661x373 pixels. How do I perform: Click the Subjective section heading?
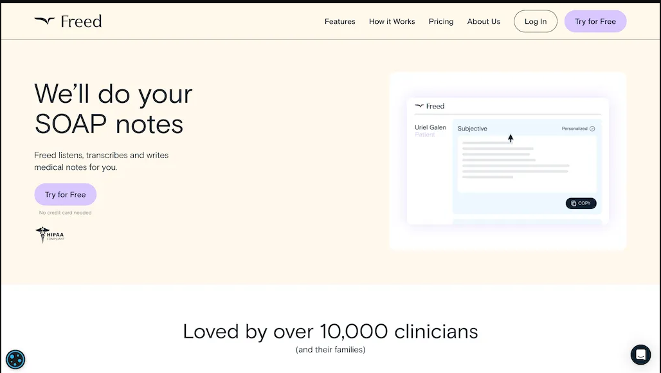(472, 129)
